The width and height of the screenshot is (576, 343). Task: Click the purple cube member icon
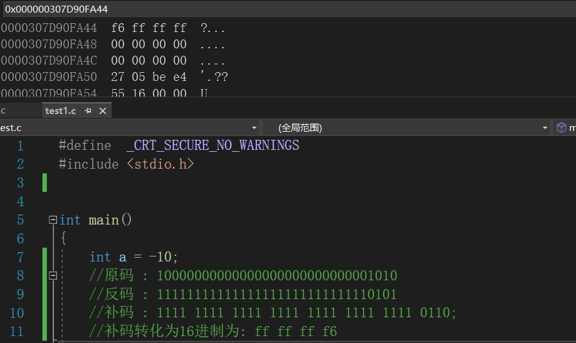562,128
